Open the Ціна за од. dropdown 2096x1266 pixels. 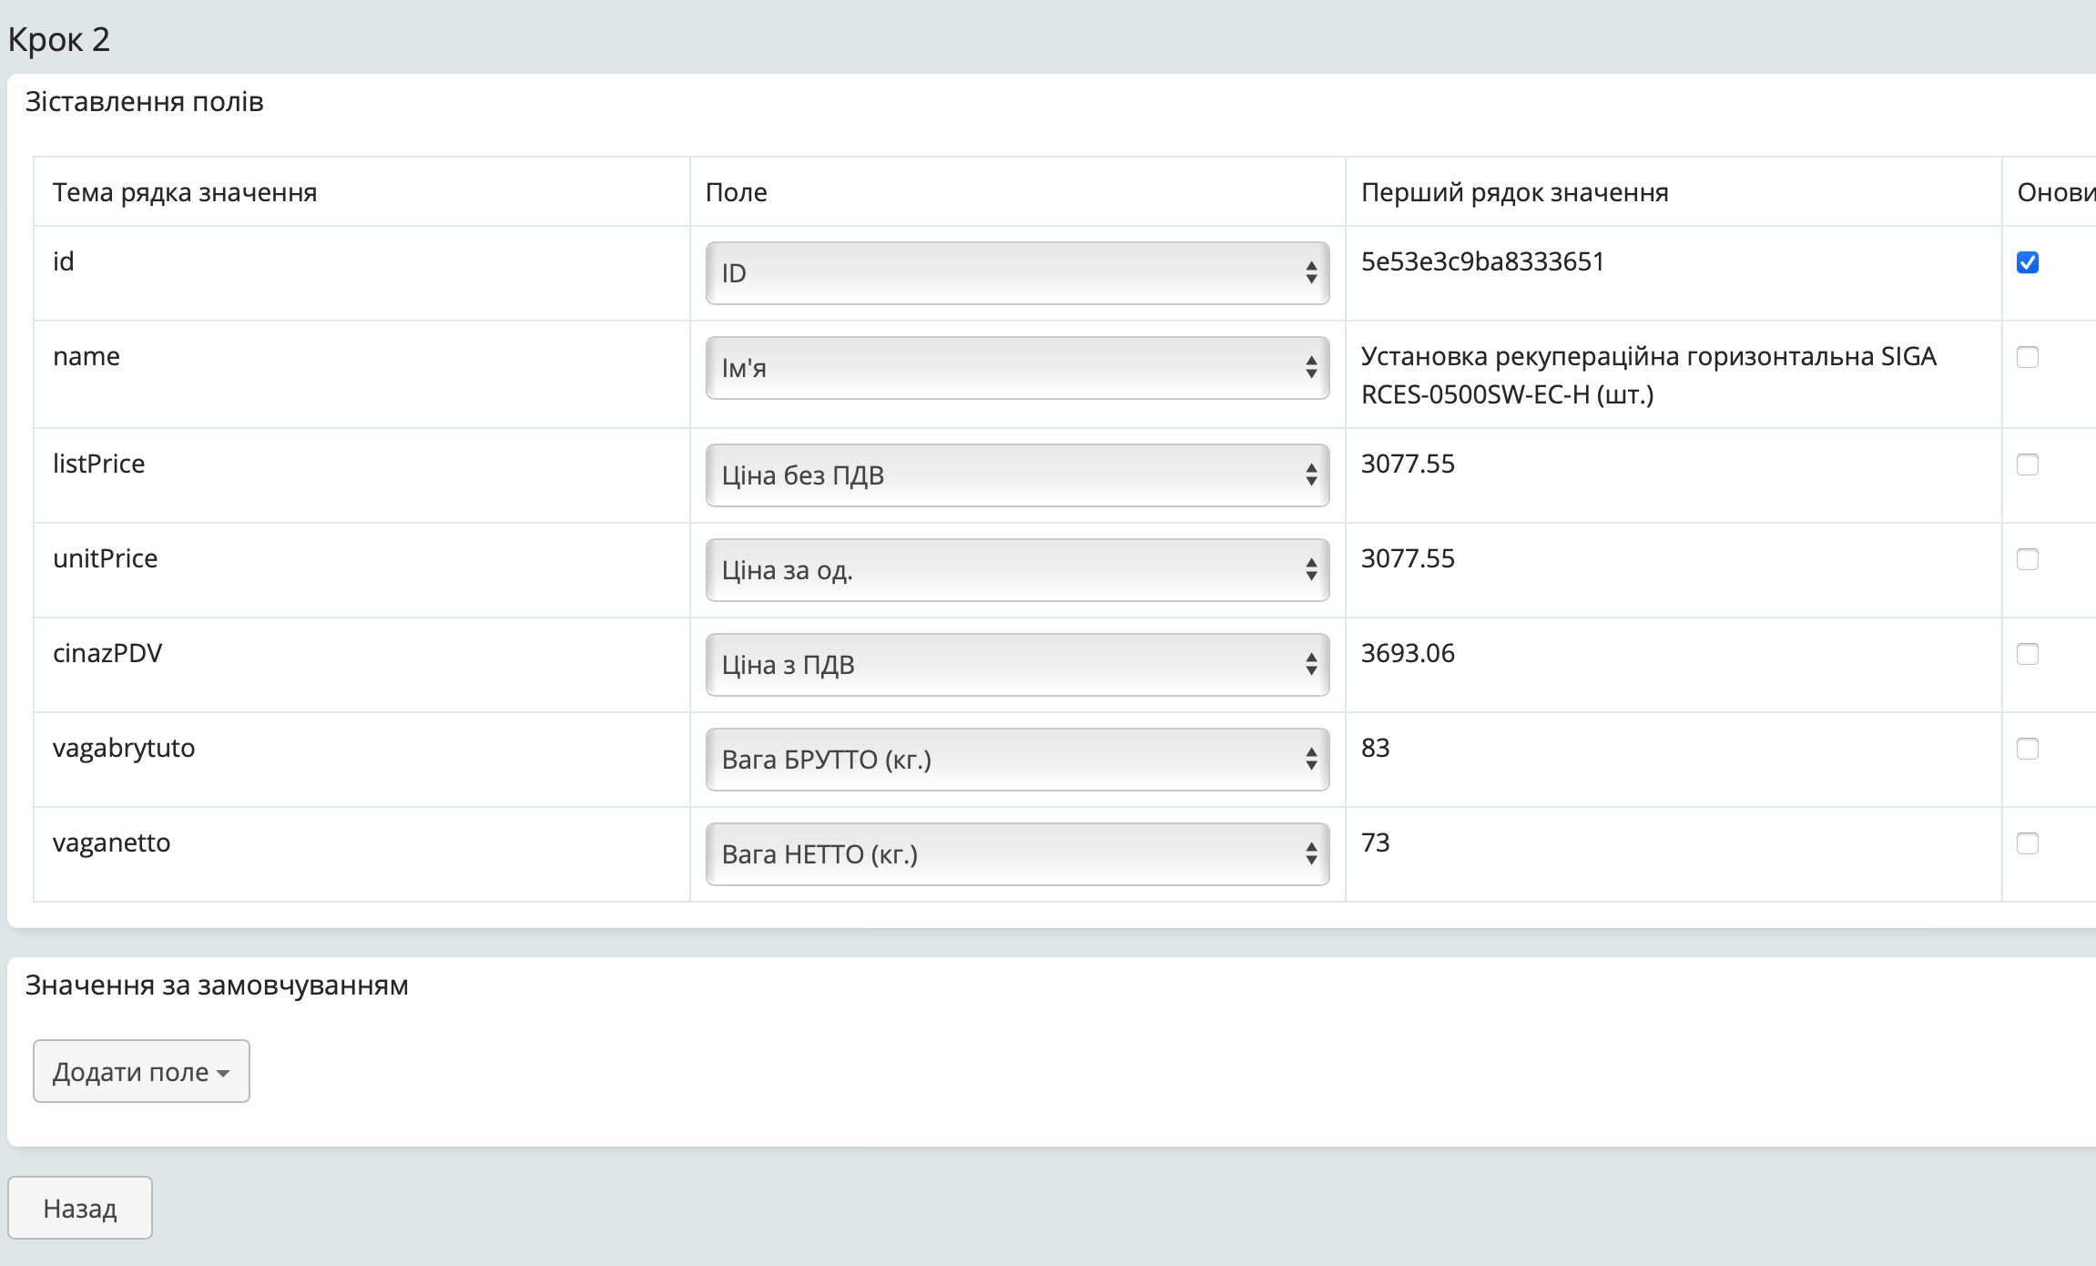(1016, 570)
